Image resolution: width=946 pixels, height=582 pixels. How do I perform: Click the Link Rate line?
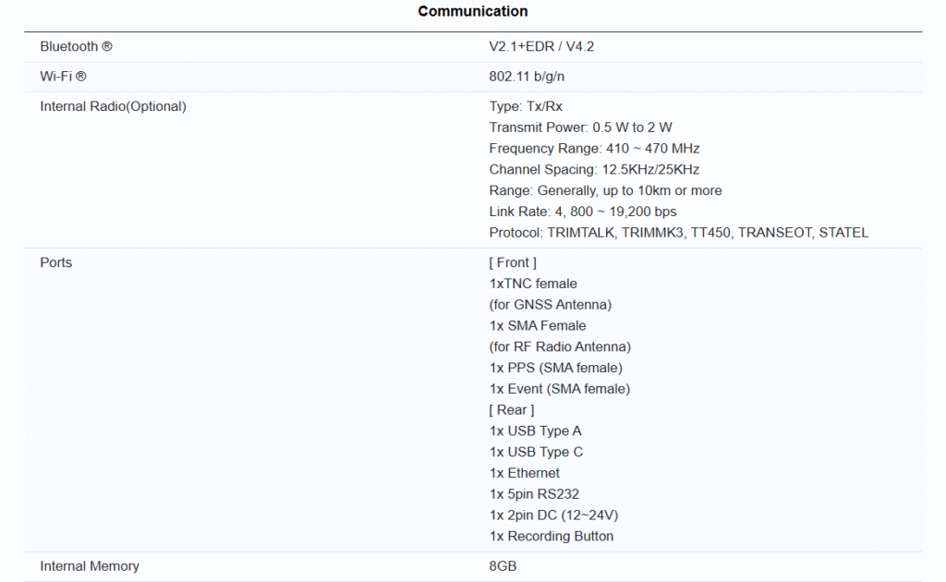point(582,212)
